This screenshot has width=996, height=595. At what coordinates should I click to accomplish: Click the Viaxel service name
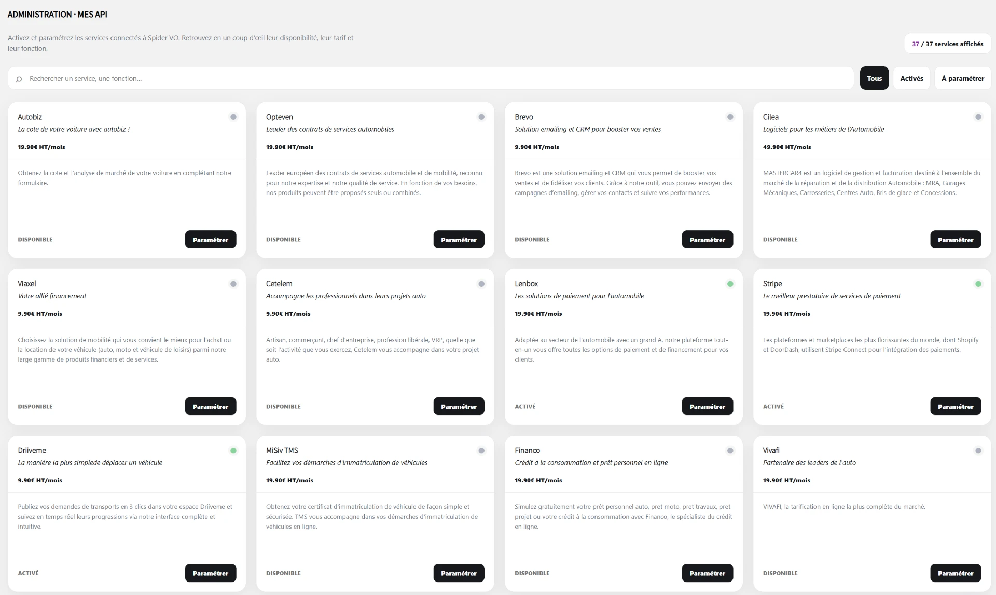click(x=27, y=284)
